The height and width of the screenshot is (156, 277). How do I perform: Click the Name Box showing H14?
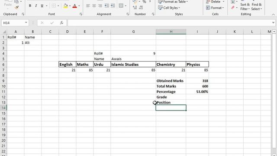(x=13, y=23)
